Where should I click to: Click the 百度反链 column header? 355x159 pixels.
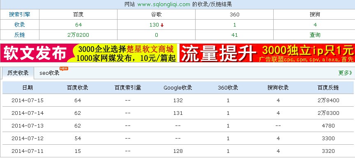click(328, 87)
